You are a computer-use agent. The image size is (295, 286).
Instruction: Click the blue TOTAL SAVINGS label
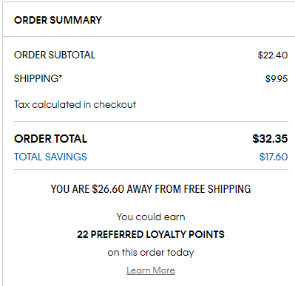coord(50,157)
